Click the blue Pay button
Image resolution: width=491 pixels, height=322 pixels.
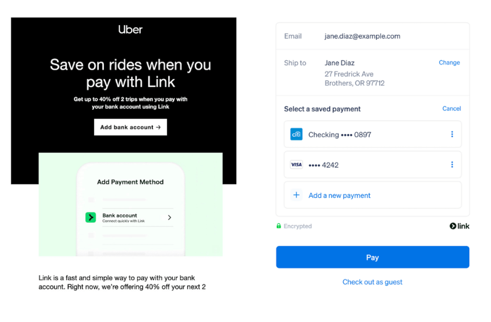coord(373,257)
